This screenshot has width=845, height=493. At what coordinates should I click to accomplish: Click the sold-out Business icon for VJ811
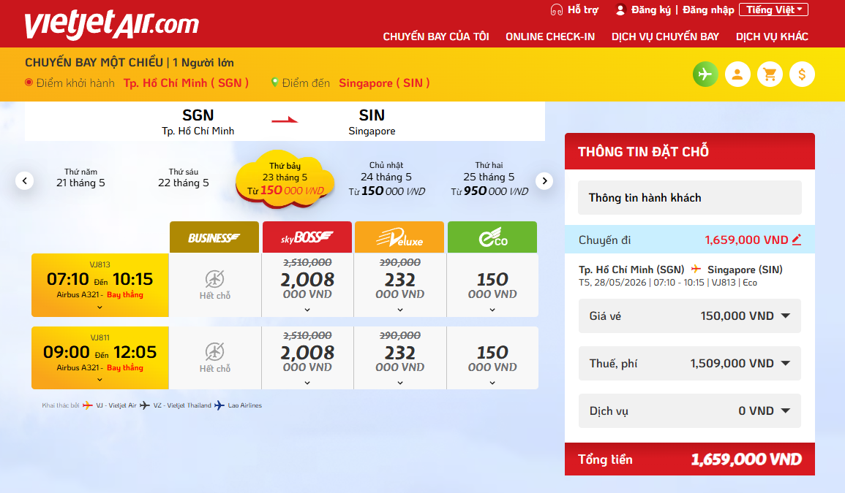[214, 353]
